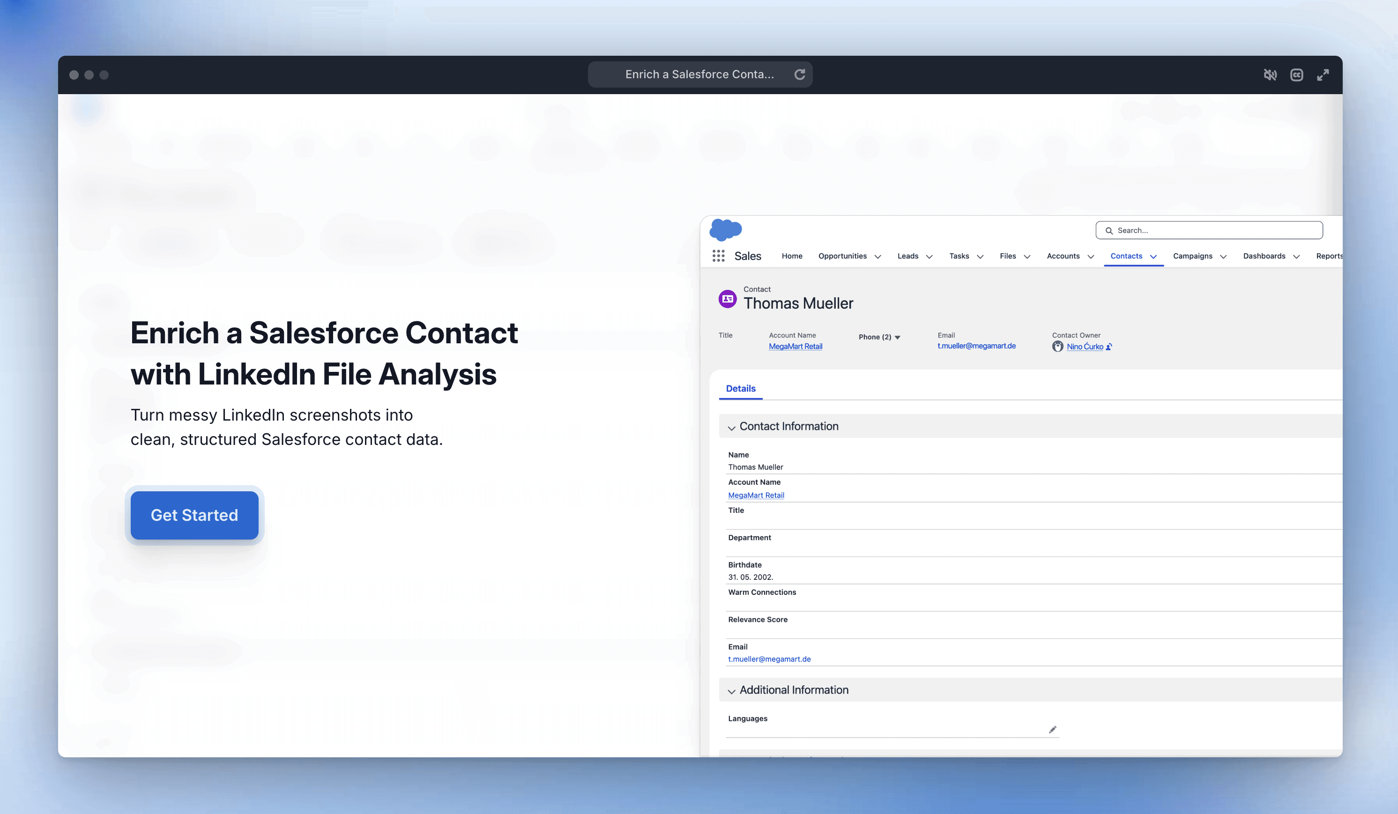Viewport: 1398px width, 814px height.
Task: Click the Salesforce cloud logo
Action: (726, 229)
